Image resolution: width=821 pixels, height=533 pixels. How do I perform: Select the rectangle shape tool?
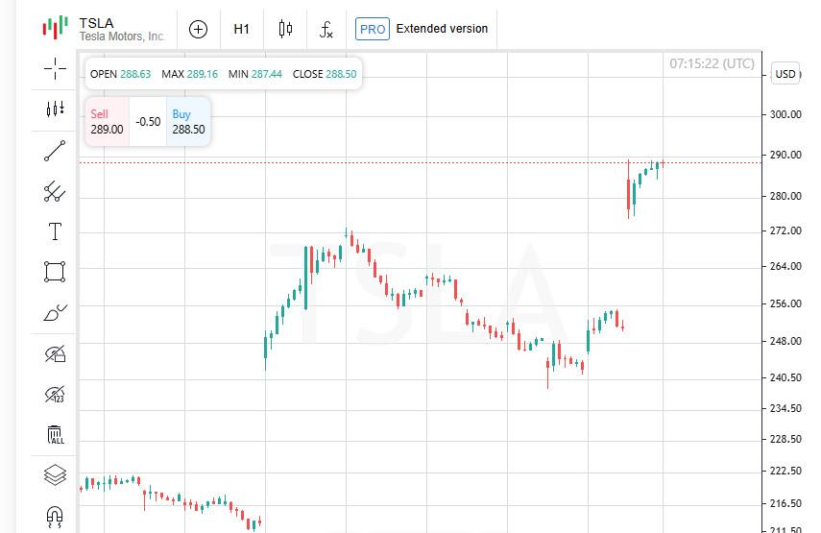coord(55,272)
